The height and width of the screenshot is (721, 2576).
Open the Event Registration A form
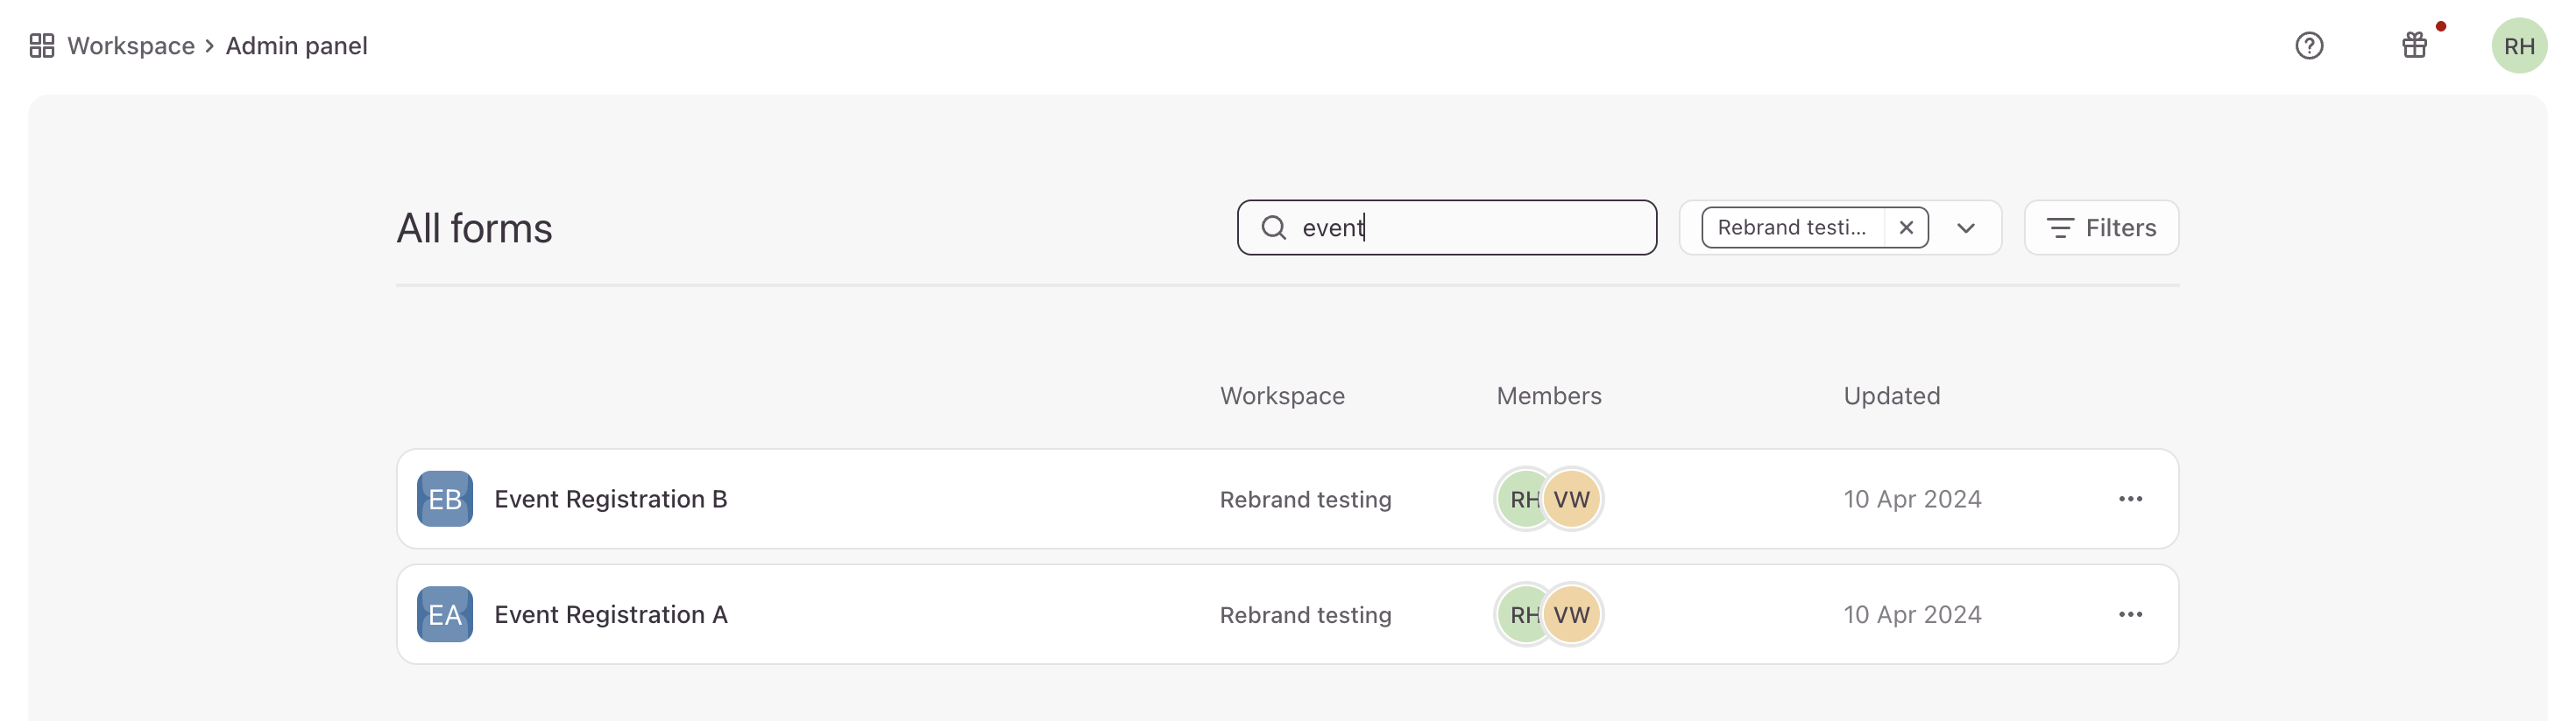pyautogui.click(x=610, y=614)
